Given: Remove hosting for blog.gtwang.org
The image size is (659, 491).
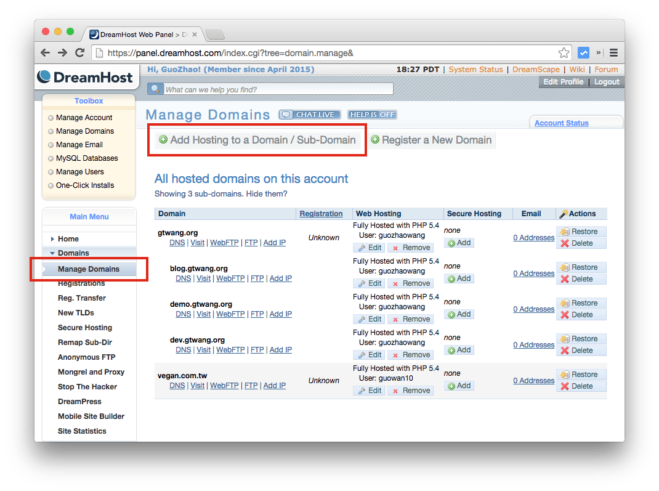Looking at the screenshot, I should [410, 283].
